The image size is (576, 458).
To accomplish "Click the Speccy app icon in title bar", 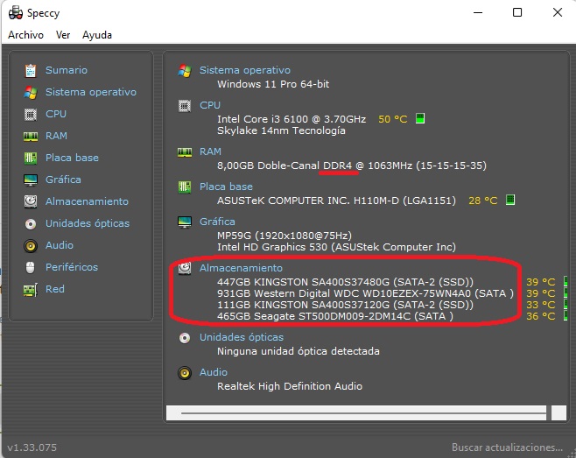I will tap(16, 13).
